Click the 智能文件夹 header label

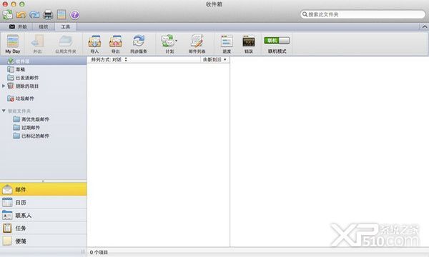tap(19, 111)
